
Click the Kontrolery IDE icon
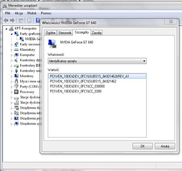(x=16, y=65)
